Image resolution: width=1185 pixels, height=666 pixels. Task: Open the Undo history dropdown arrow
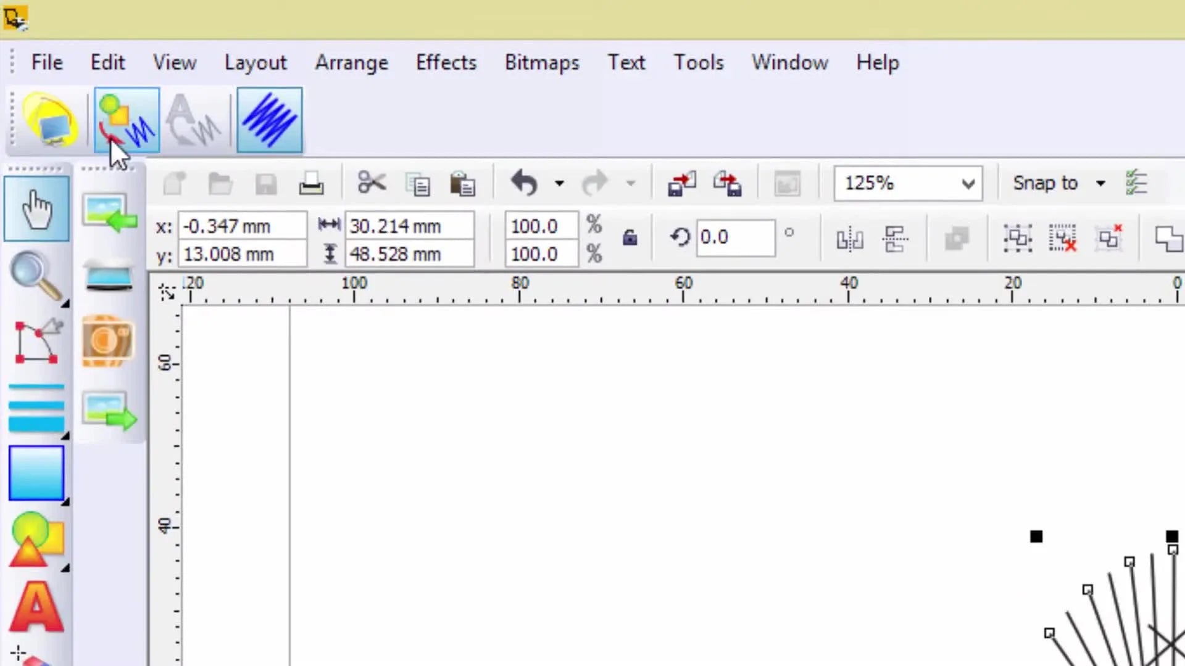(559, 183)
